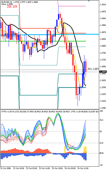Select the 1.2590 price scale label
Screen dimensions: 107x170
coord(103,87)
